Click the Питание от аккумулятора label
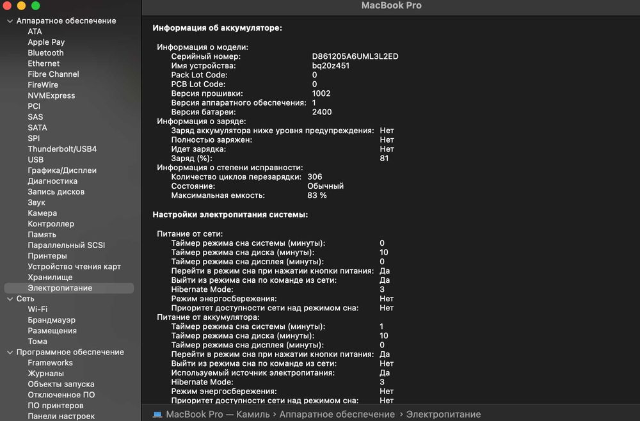 click(x=208, y=317)
